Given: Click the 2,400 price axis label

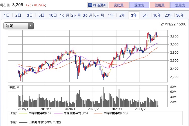Looking at the screenshot, I should click(x=174, y=69).
